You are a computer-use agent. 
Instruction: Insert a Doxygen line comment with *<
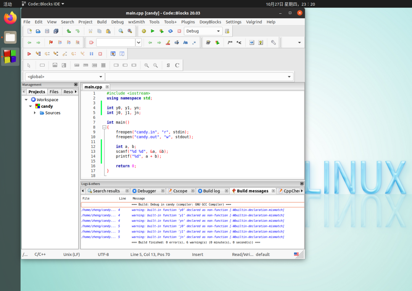point(239,43)
